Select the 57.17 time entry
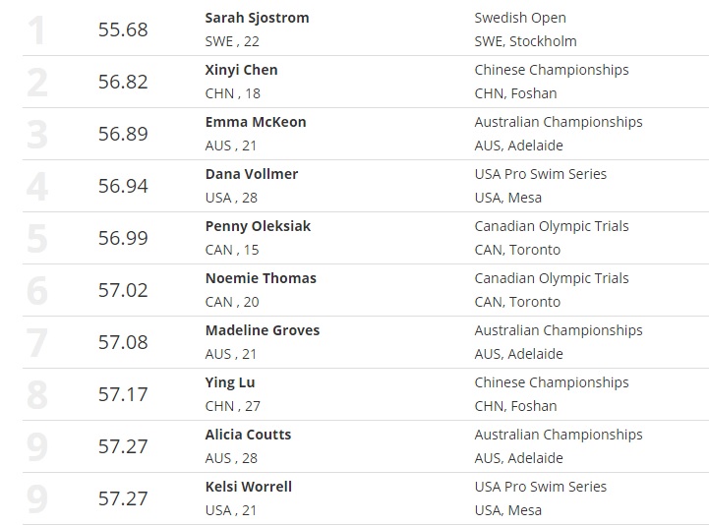Viewport: 709px width, 525px height. (123, 394)
